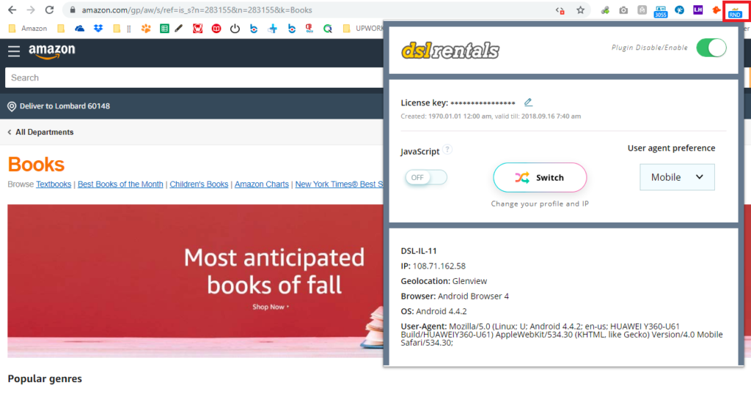Click the orange fox extension icon
The width and height of the screenshot is (751, 399).
point(716,10)
